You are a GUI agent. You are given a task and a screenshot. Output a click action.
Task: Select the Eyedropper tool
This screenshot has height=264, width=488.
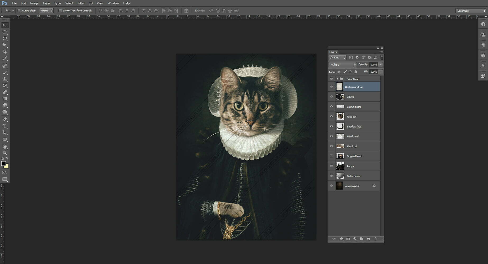pos(5,59)
